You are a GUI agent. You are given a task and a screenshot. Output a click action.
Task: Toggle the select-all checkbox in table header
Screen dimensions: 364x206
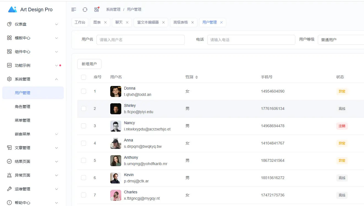(84, 77)
